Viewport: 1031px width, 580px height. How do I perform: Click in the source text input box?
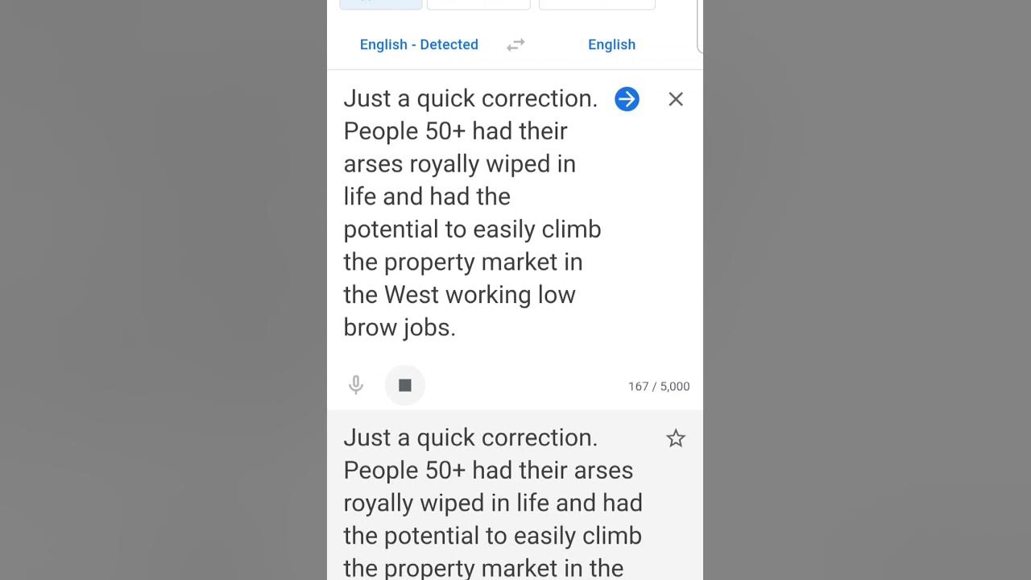click(472, 213)
